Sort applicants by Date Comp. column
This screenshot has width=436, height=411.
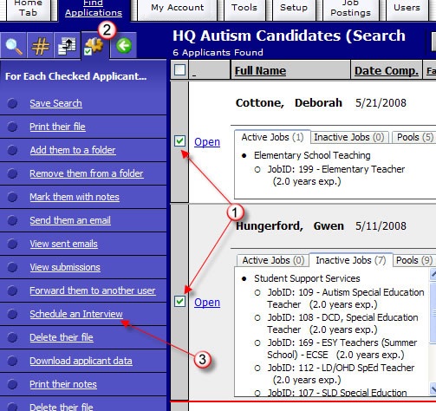click(387, 71)
